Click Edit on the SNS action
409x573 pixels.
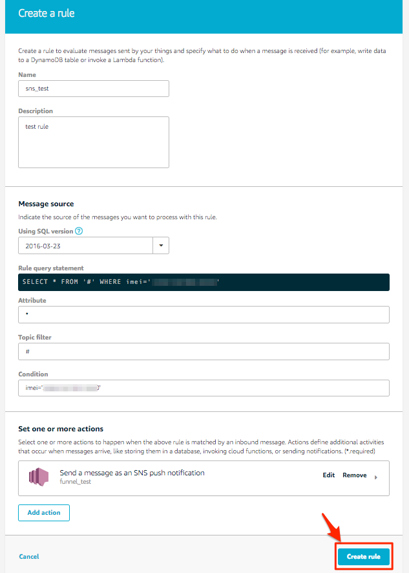point(329,475)
